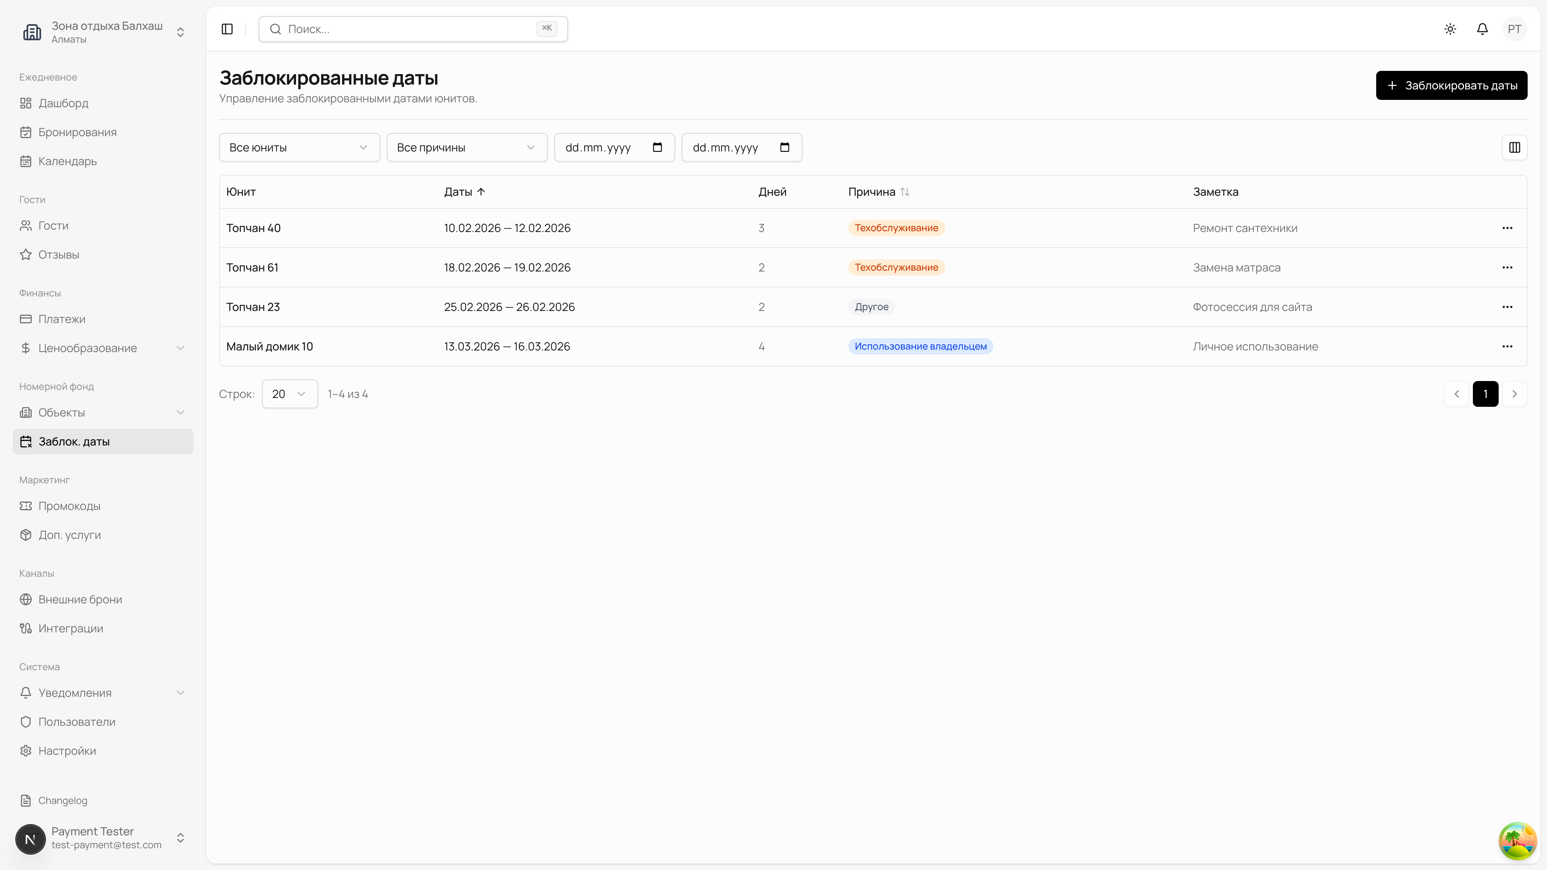The height and width of the screenshot is (870, 1547).
Task: Click the calendar icon in the first date field
Action: tap(657, 147)
